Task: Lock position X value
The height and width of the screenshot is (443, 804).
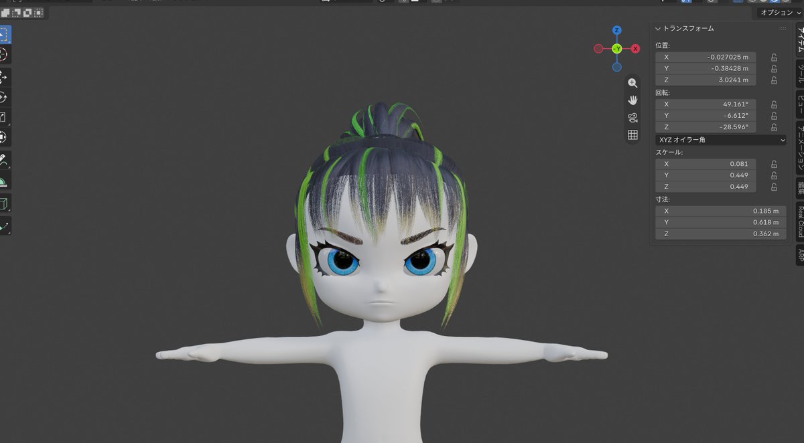Action: (774, 58)
